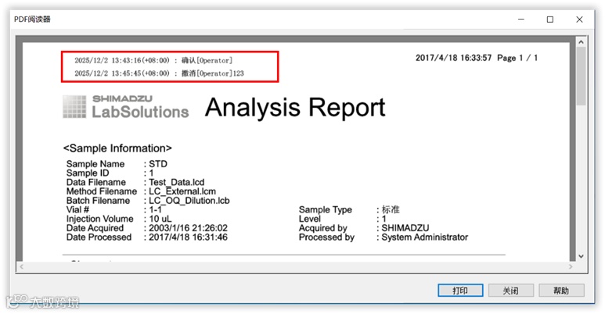
Task: Click the 撤消[Operator]123 signature line
Action: (x=160, y=73)
